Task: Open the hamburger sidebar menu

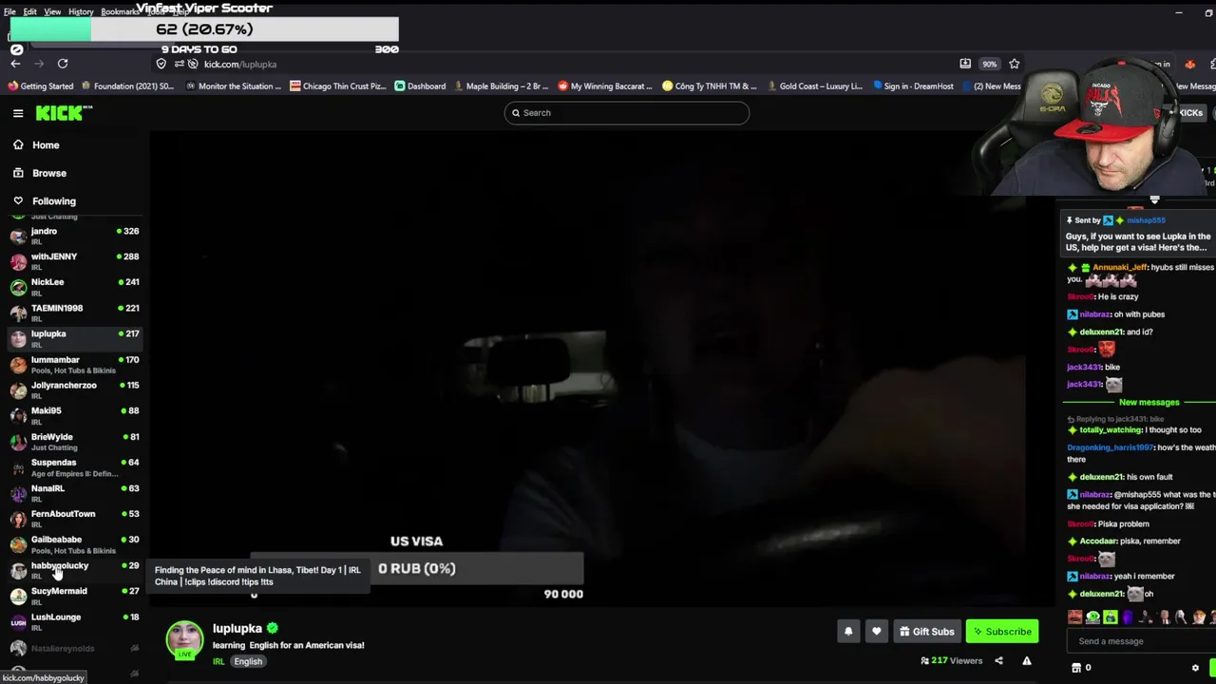Action: (18, 113)
